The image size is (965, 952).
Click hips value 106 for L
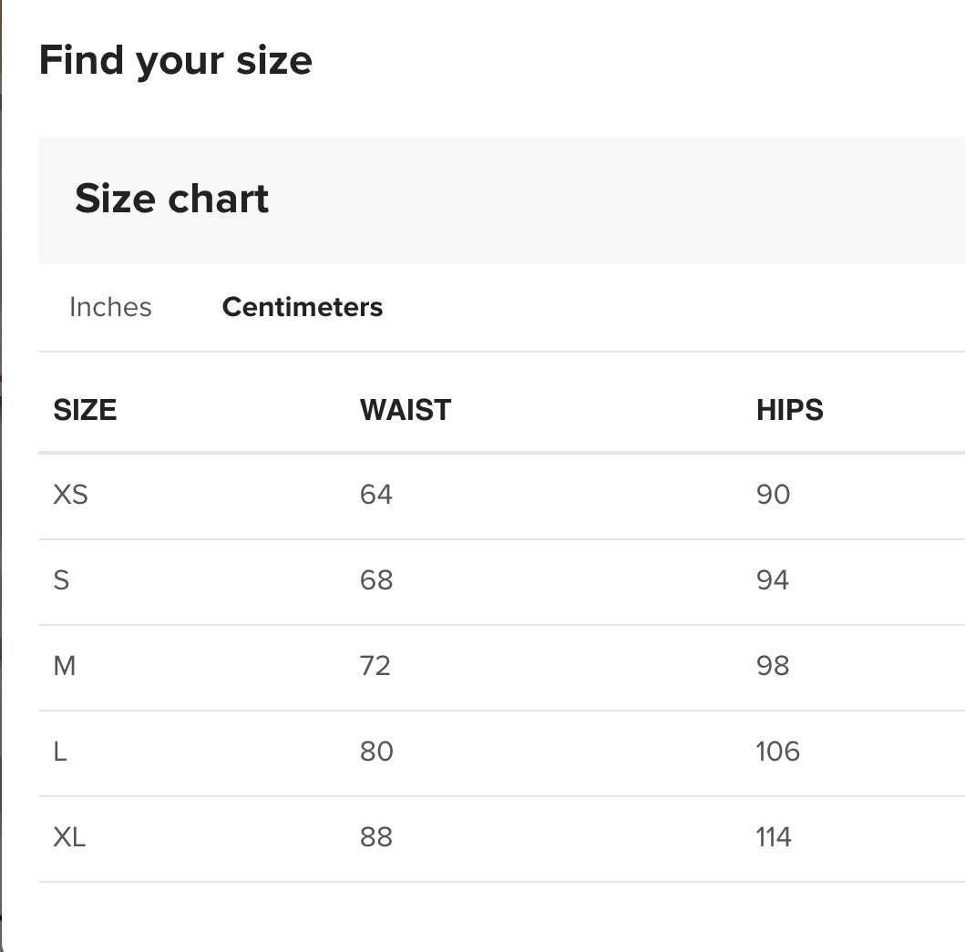[778, 752]
